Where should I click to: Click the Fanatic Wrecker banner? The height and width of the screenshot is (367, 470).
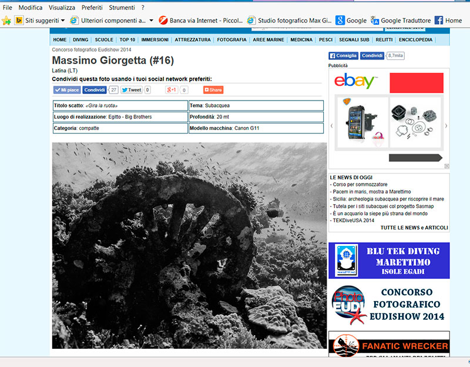[x=389, y=344]
